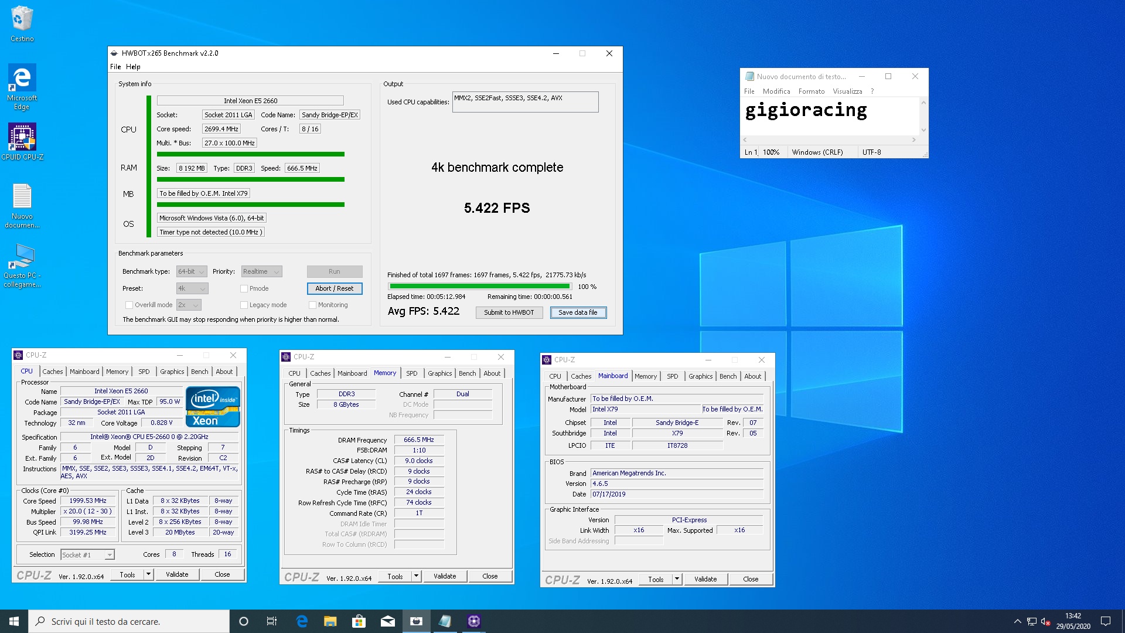Show hidden system tray icons
This screenshot has width=1125, height=633.
point(1017,621)
